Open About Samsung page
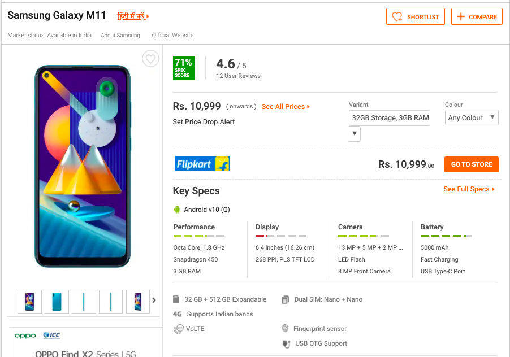The image size is (510, 357). point(120,36)
